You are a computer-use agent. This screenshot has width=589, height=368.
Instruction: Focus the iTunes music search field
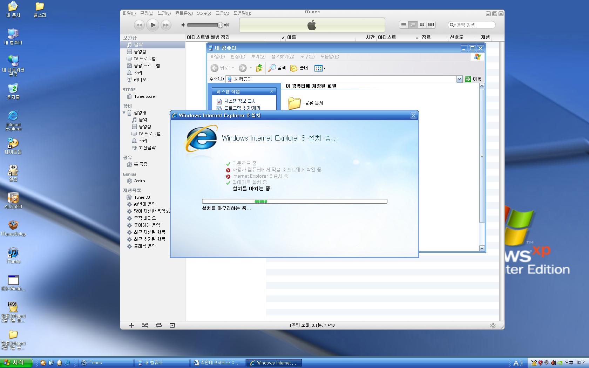472,25
